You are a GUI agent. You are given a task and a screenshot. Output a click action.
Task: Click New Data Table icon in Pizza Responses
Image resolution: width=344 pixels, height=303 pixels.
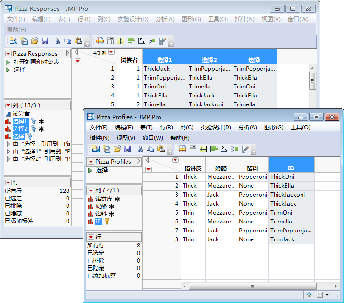(x=13, y=41)
